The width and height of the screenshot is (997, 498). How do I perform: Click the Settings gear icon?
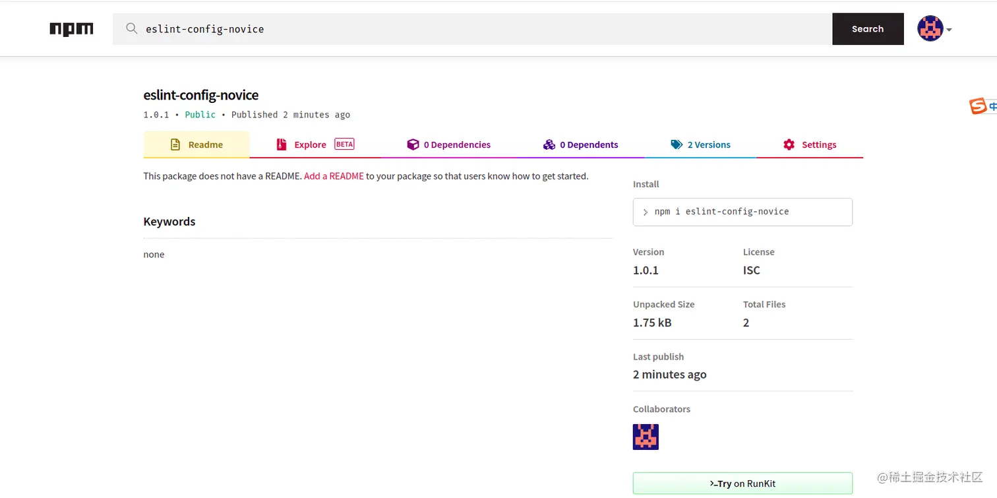click(789, 144)
